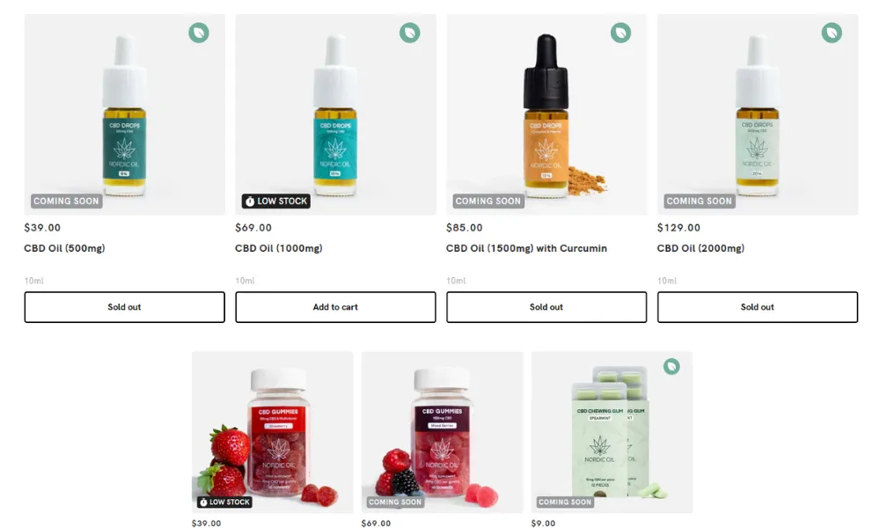Image resolution: width=880 pixels, height=528 pixels.
Task: Click leaf badge on CBD Oil (1000mg)
Action: [410, 33]
